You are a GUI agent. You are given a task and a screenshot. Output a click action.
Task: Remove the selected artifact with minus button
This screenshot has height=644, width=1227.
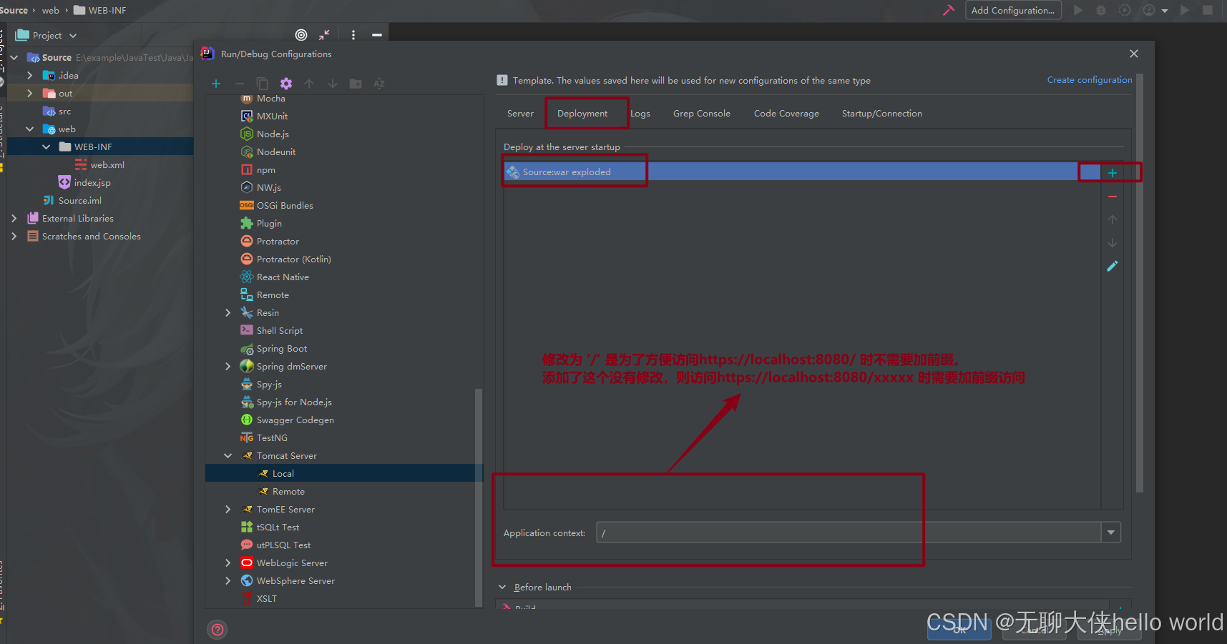[x=1113, y=197]
